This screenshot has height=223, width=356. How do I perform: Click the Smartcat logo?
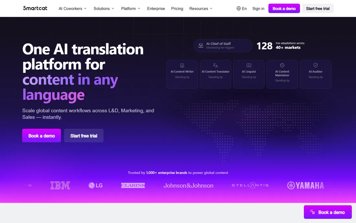click(x=35, y=8)
